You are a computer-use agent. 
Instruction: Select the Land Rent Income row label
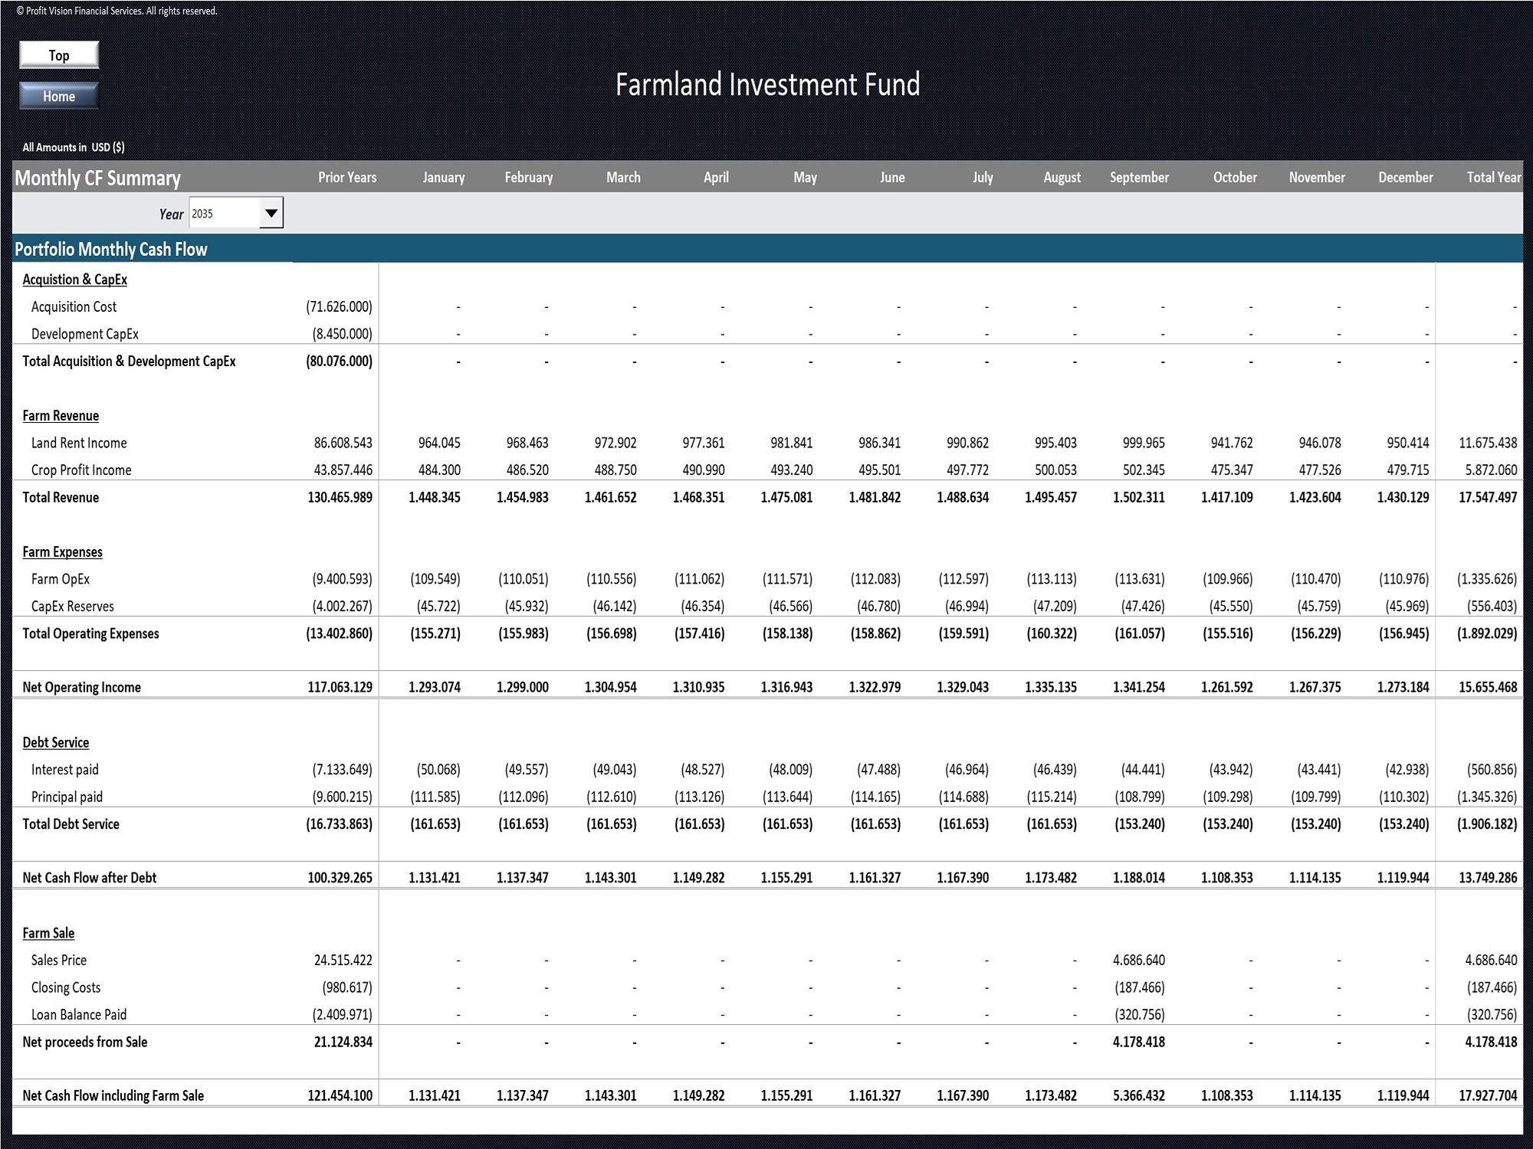click(79, 443)
